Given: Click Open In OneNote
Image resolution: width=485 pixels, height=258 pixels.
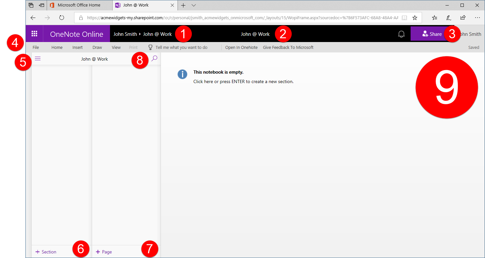Looking at the screenshot, I should (242, 47).
